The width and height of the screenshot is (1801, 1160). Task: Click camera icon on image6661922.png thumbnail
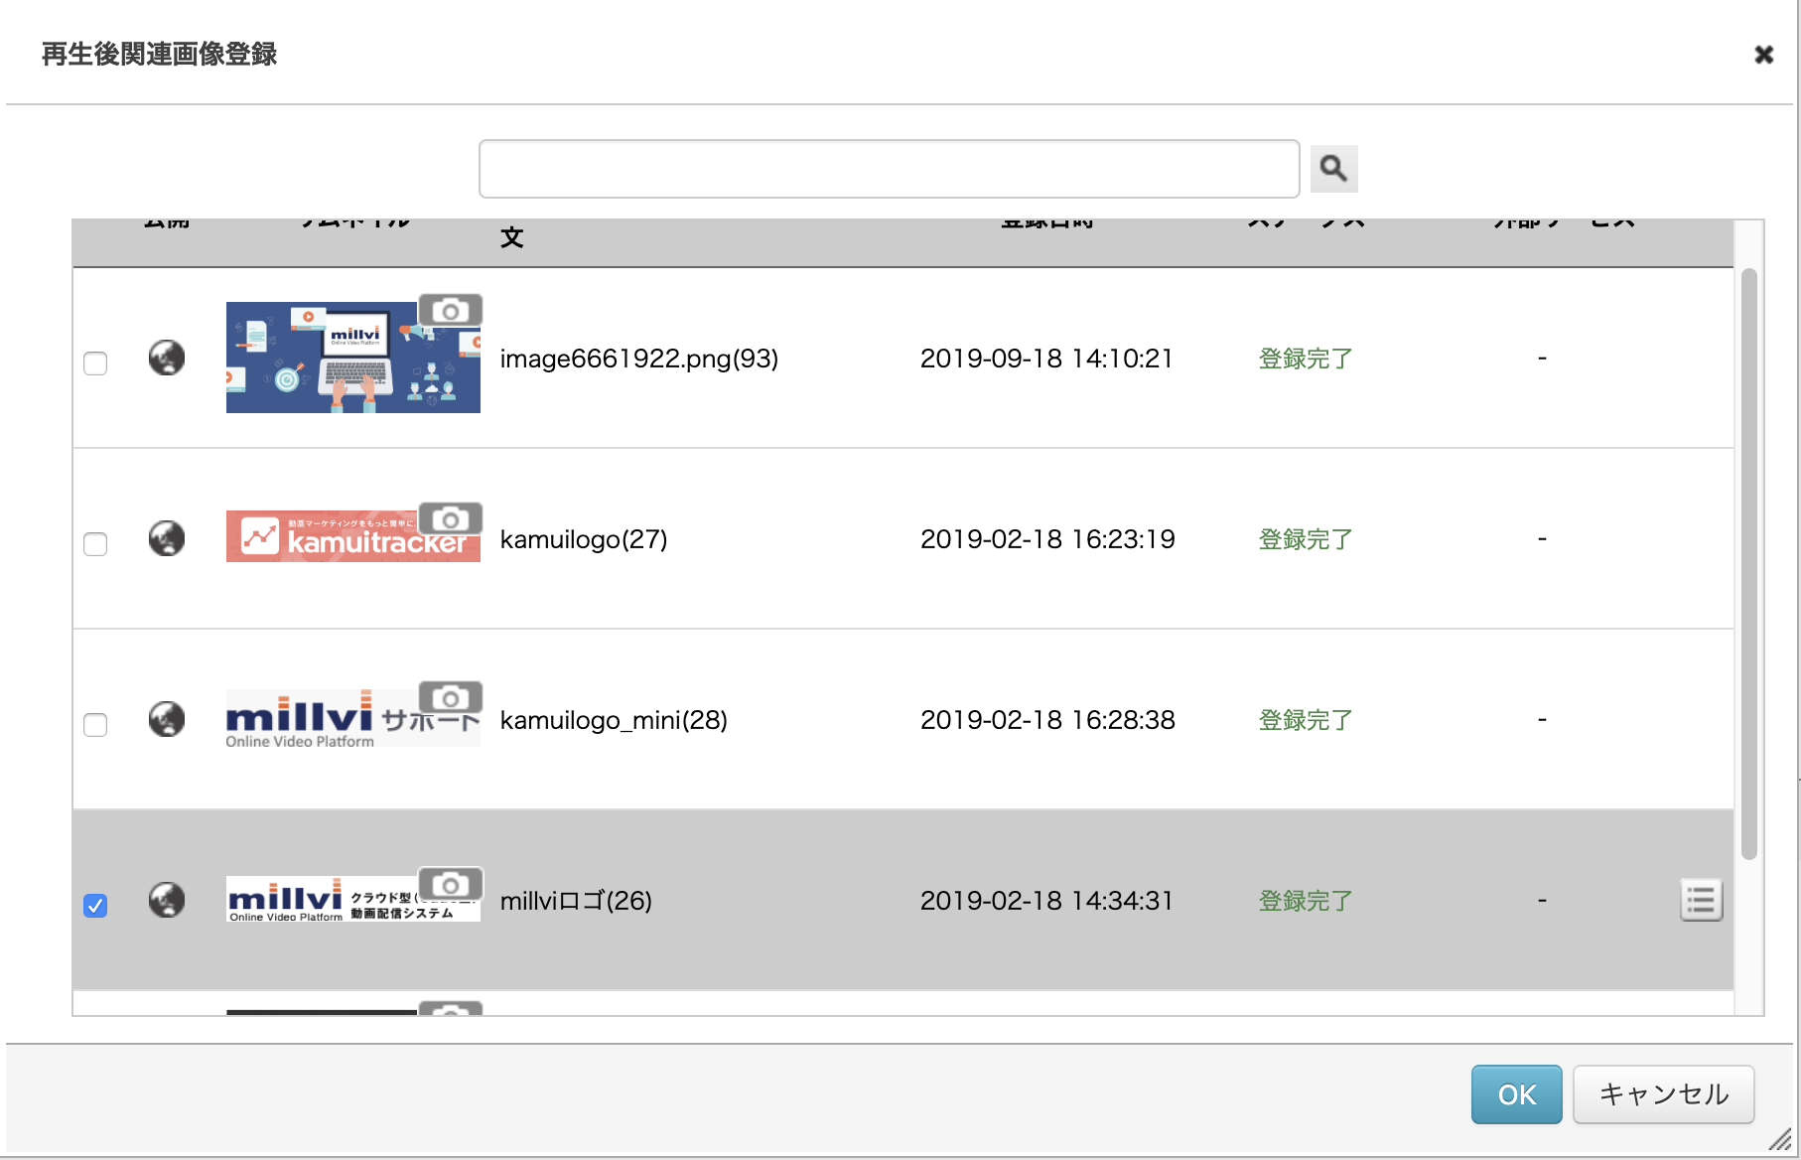click(451, 310)
